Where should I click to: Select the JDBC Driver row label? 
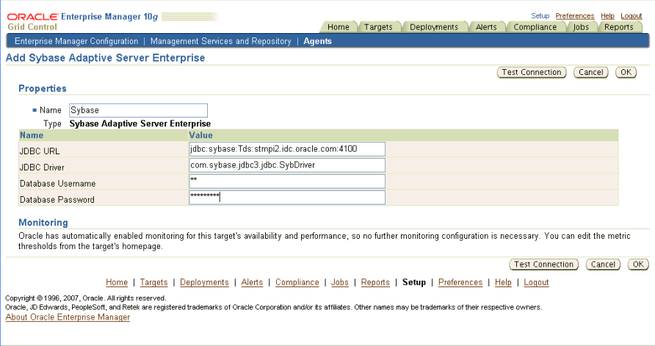click(42, 167)
